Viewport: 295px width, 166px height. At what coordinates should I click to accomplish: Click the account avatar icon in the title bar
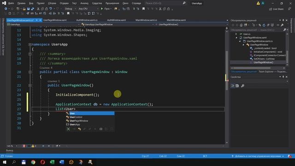tap(263, 3)
